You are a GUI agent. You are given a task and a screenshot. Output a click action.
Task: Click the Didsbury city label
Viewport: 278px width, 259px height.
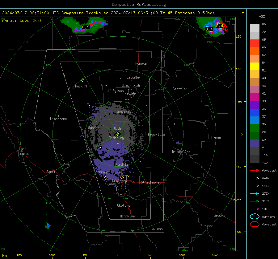pos(116,138)
